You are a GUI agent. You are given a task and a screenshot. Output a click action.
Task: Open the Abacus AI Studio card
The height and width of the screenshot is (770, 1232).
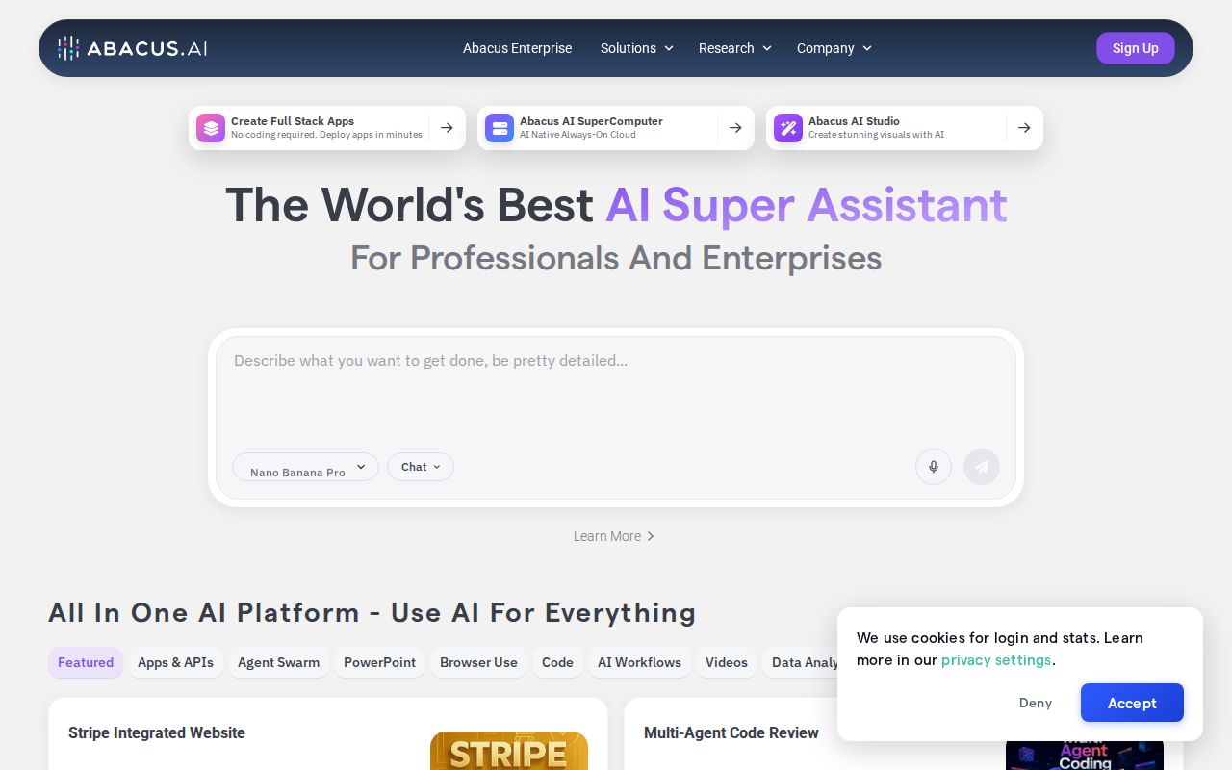click(x=905, y=128)
